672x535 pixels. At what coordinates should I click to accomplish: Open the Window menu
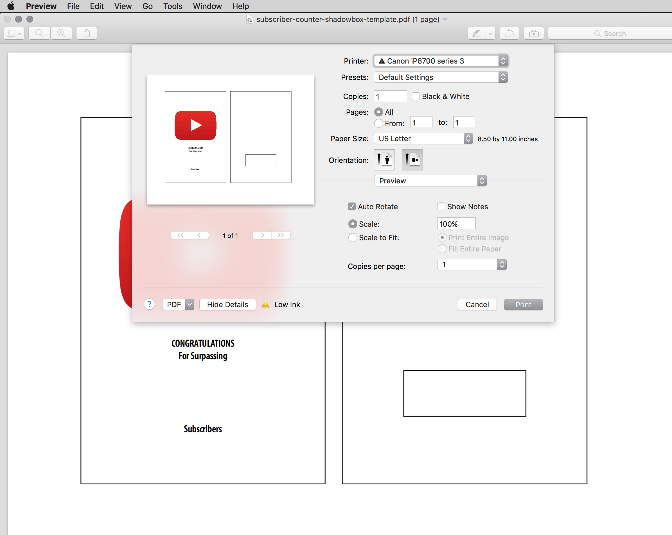point(207,6)
